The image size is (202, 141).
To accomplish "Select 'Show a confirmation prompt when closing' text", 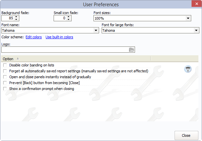I will coord(42,89).
